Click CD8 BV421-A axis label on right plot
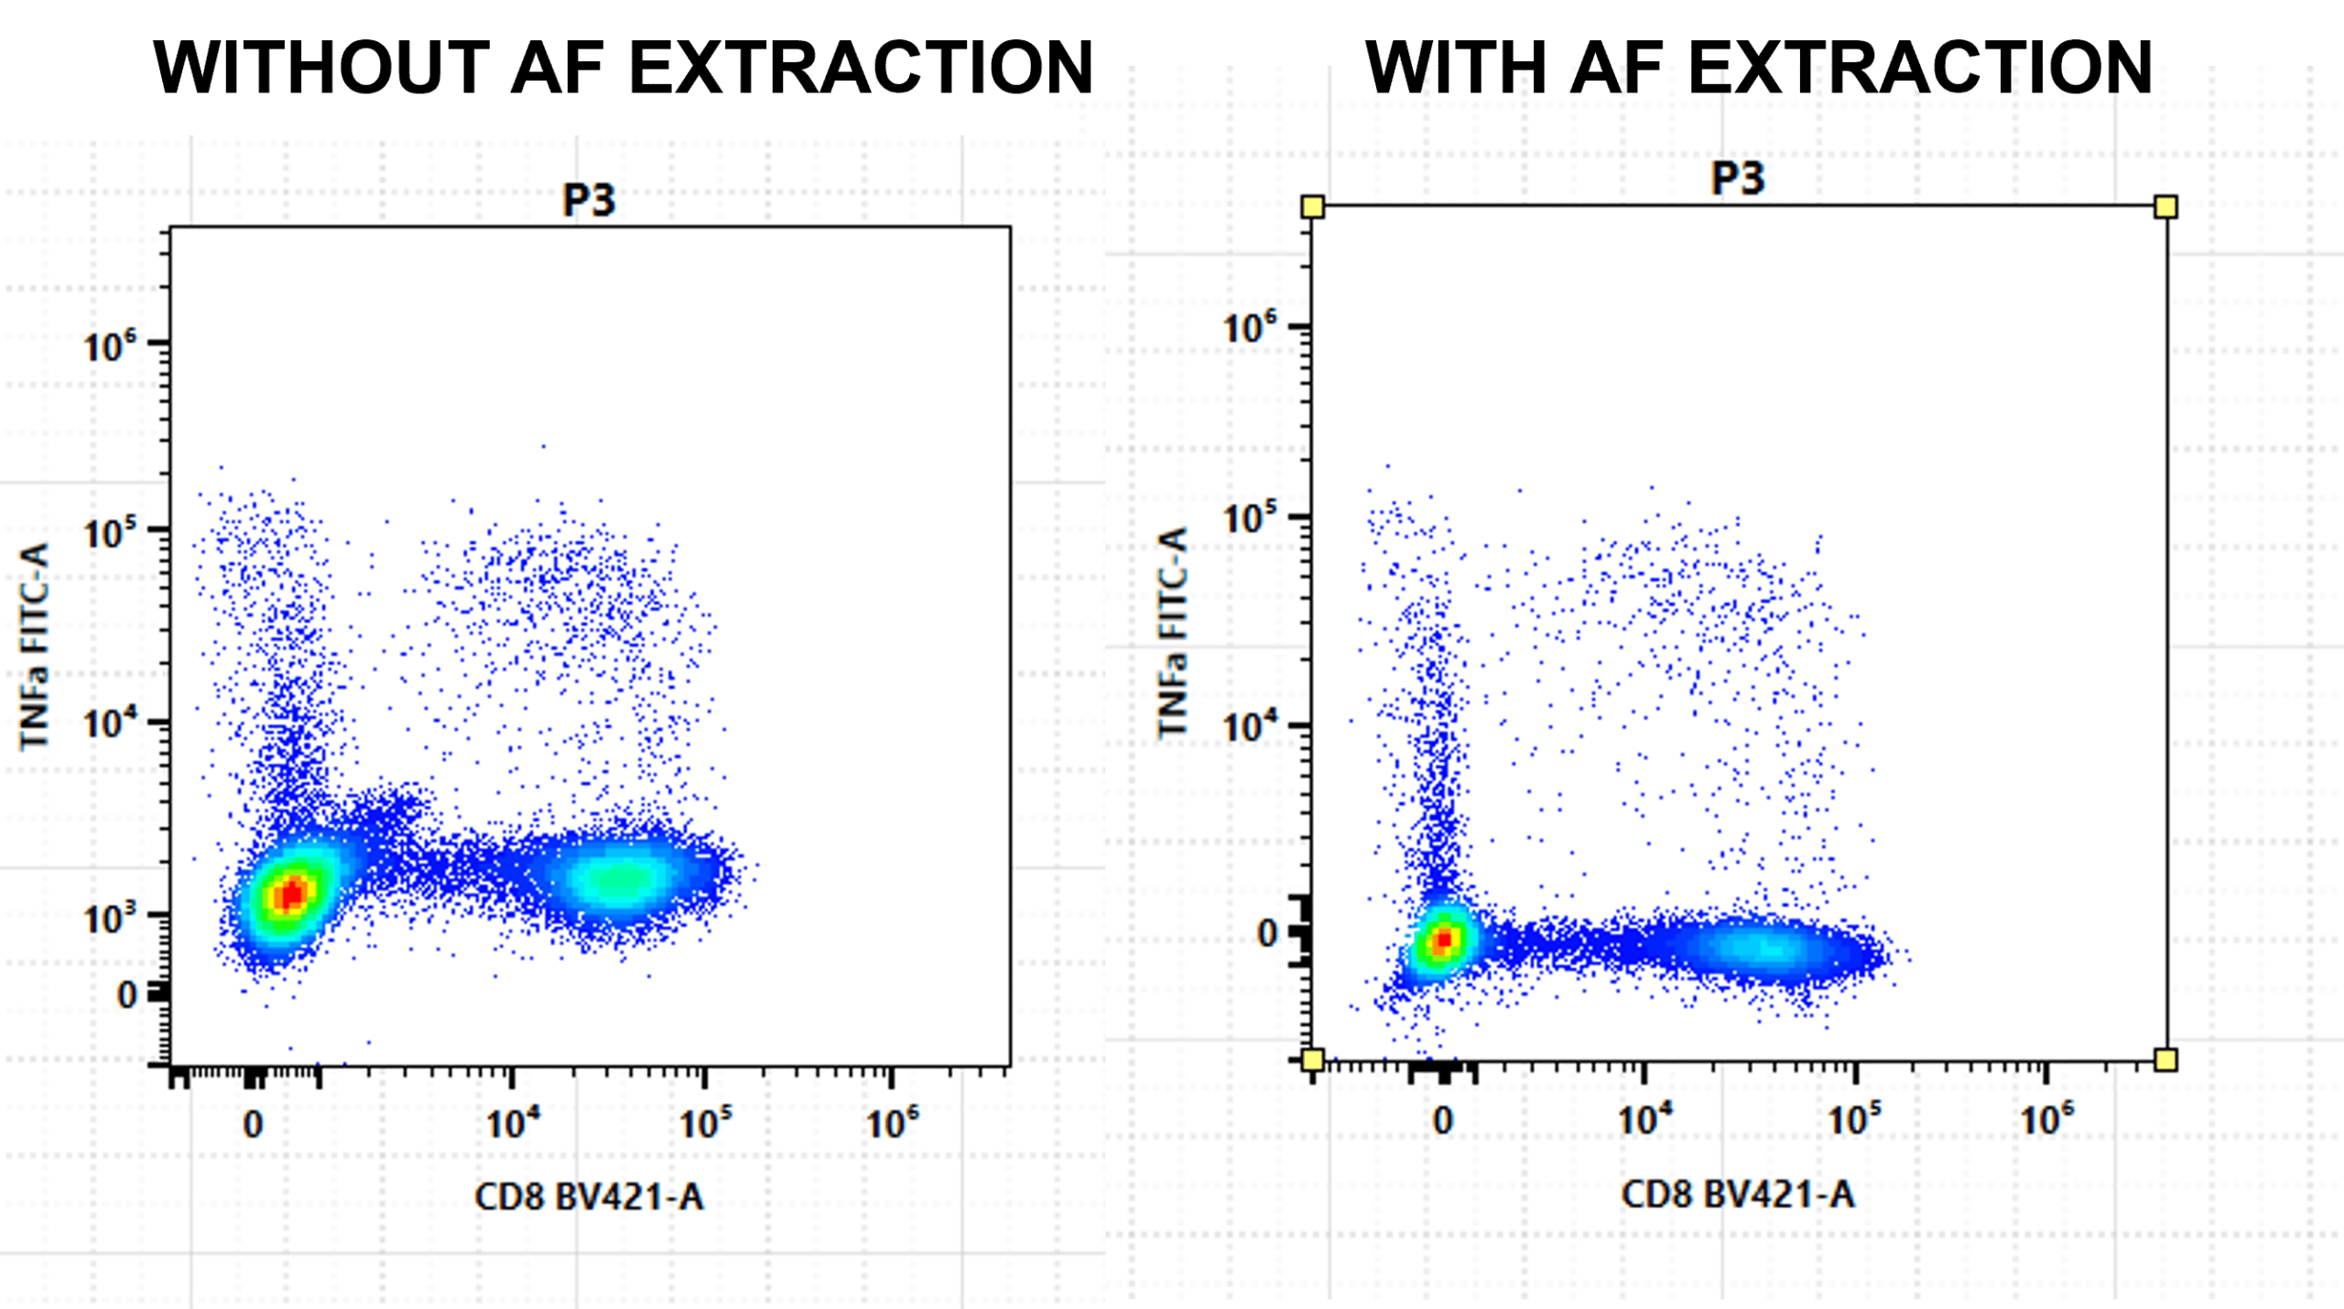Image resolution: width=2344 pixels, height=1309 pixels. (x=1738, y=1194)
